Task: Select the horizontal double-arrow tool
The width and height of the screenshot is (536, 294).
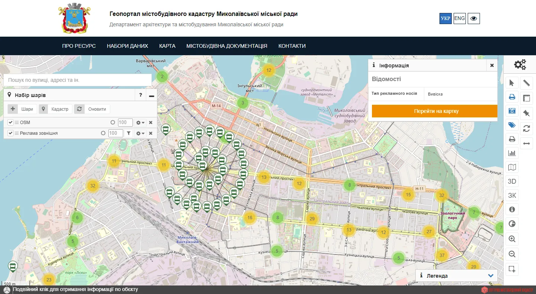Action: pyautogui.click(x=526, y=143)
